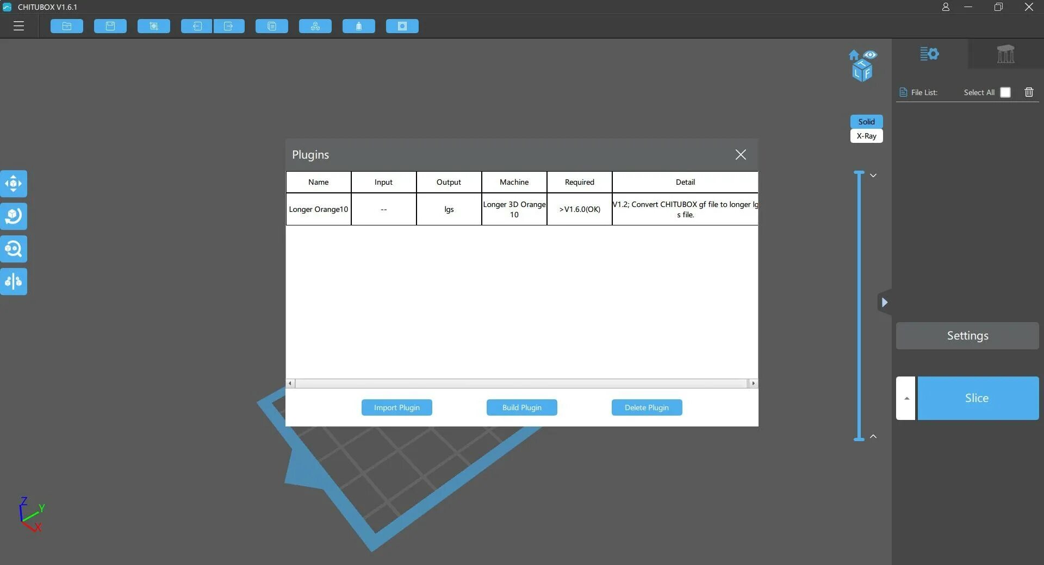Screen dimensions: 1044x565
Task: Click the Output column header
Action: click(x=449, y=182)
